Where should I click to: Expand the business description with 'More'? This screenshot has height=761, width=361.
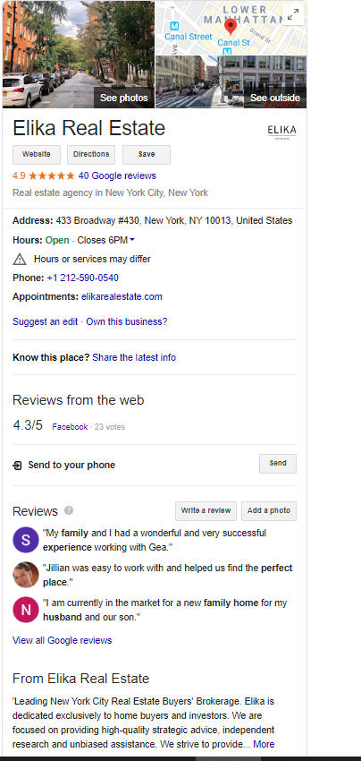point(264,744)
